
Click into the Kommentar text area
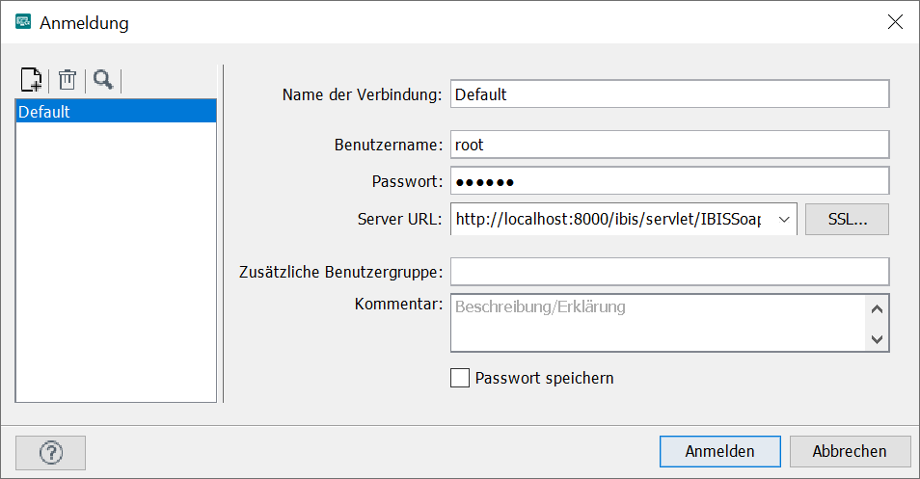(x=658, y=323)
